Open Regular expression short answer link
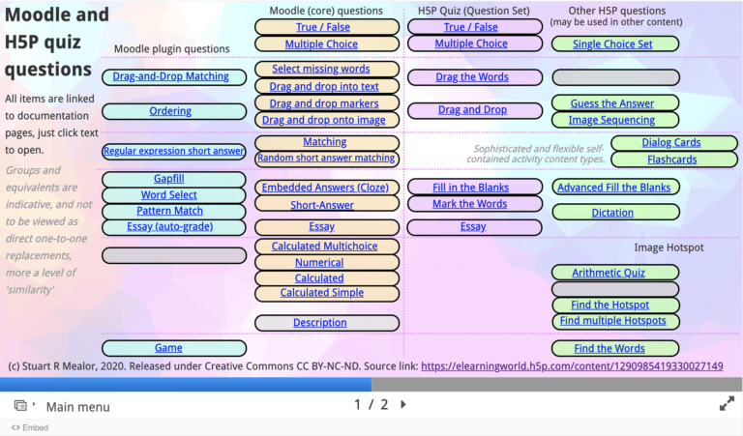The height and width of the screenshot is (436, 743). pos(174,151)
